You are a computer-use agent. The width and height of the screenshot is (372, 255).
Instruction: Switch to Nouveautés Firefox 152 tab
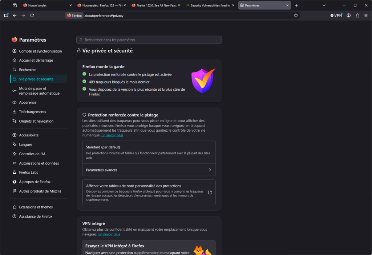[102, 5]
